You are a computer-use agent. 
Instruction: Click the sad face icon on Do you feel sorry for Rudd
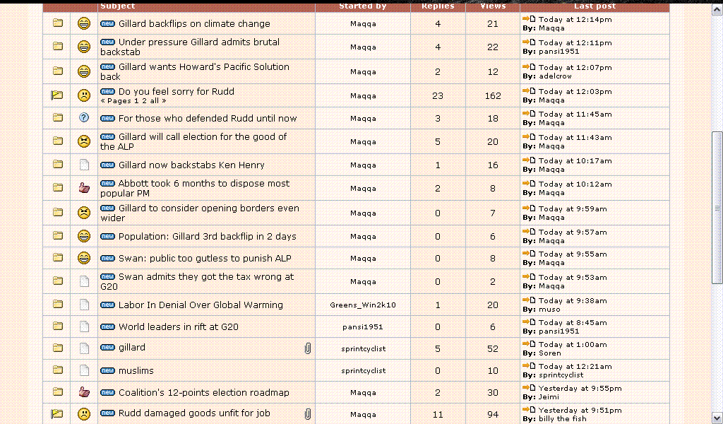pos(84,95)
